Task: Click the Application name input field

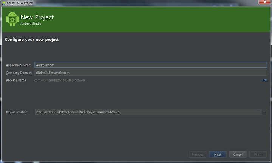Action: click(151, 65)
